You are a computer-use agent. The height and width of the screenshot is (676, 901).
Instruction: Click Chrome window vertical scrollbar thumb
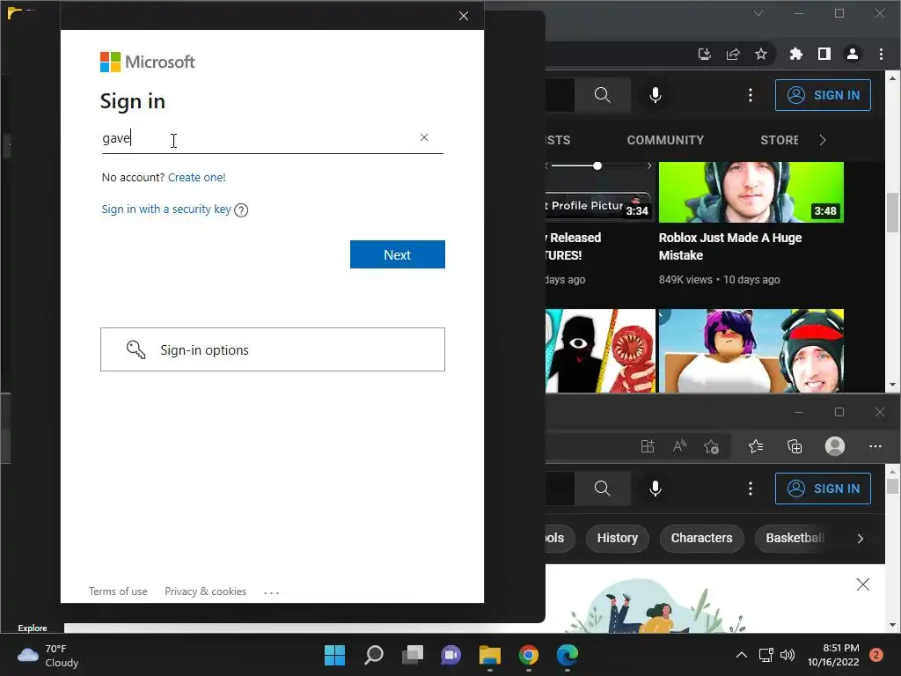click(892, 213)
